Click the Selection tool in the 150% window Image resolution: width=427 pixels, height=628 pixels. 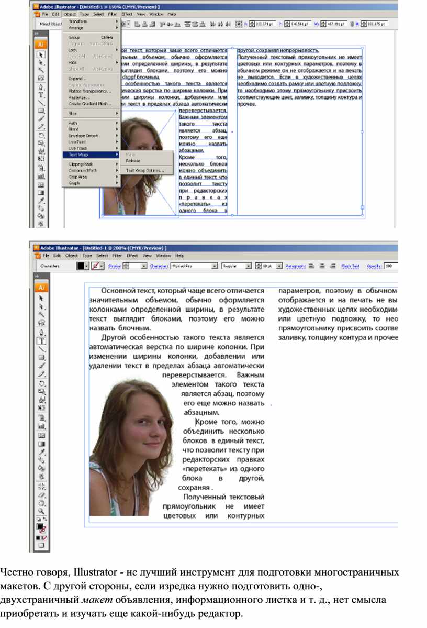pyautogui.click(x=41, y=54)
